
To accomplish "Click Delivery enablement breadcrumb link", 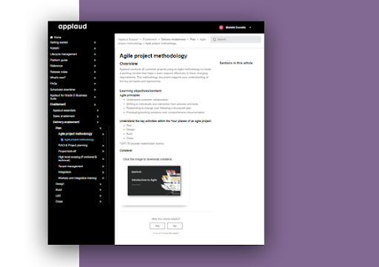I will click(173, 39).
